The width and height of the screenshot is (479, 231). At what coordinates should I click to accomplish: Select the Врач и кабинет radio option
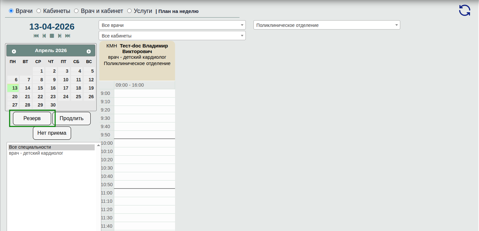[76, 11]
